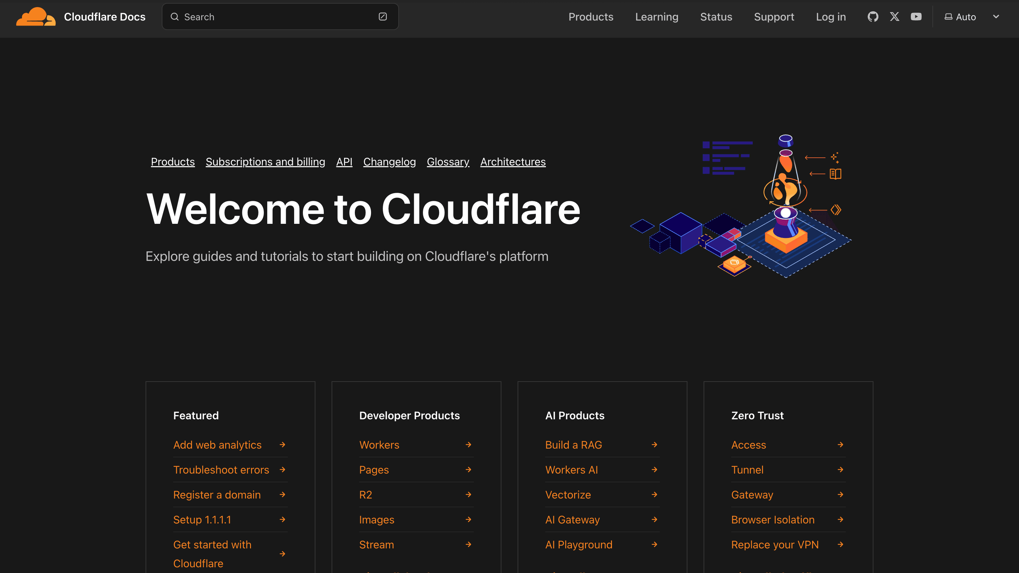The image size is (1019, 573).
Task: Click the arrow next to Access
Action: pyautogui.click(x=840, y=445)
